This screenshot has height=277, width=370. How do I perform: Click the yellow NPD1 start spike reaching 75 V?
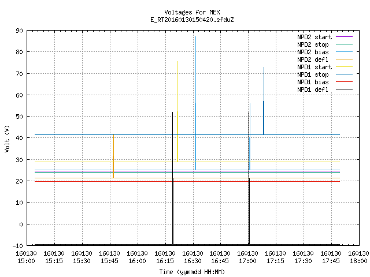point(177,111)
